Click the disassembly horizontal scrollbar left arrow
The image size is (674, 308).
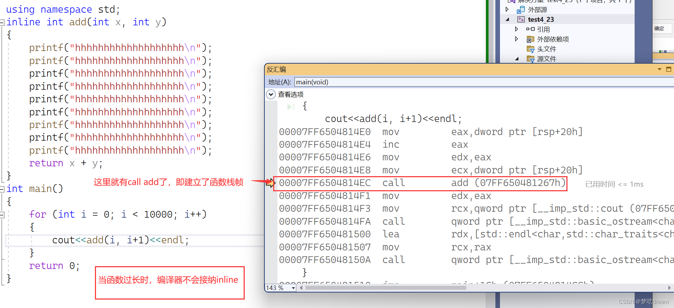point(301,288)
